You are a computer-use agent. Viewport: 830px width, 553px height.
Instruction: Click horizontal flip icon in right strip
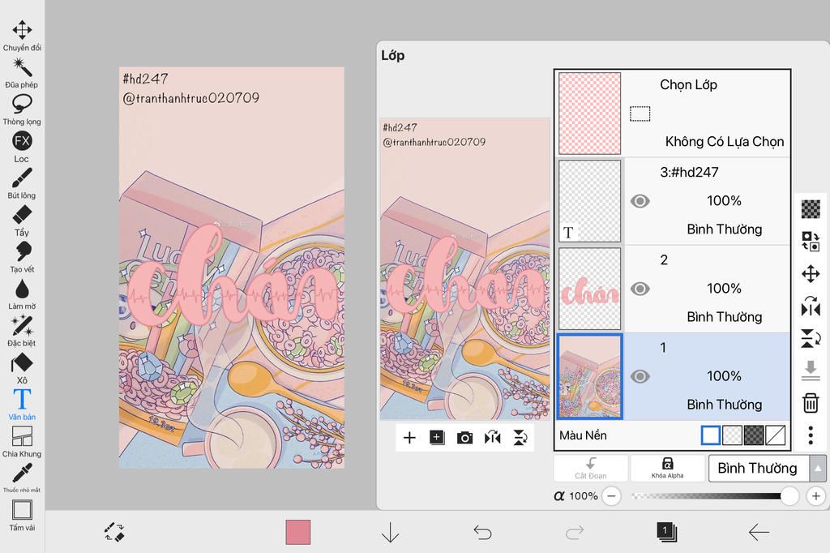[x=811, y=306]
